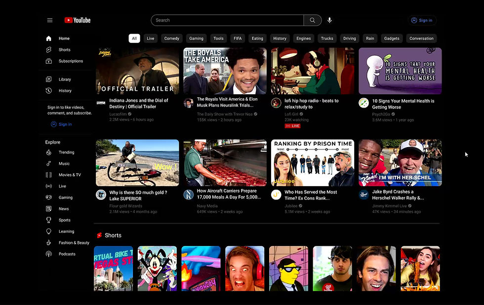Open 10 Signs Your Mental Health title
Image resolution: width=484 pixels, height=305 pixels.
(x=403, y=104)
